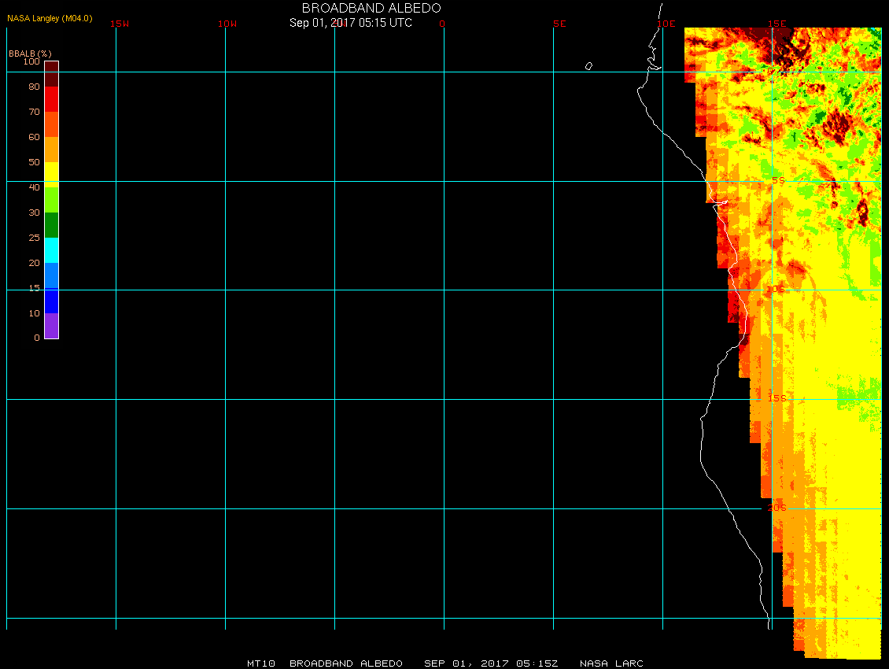
Task: Select the dark green 25-30% legend swatch
Action: [51, 224]
